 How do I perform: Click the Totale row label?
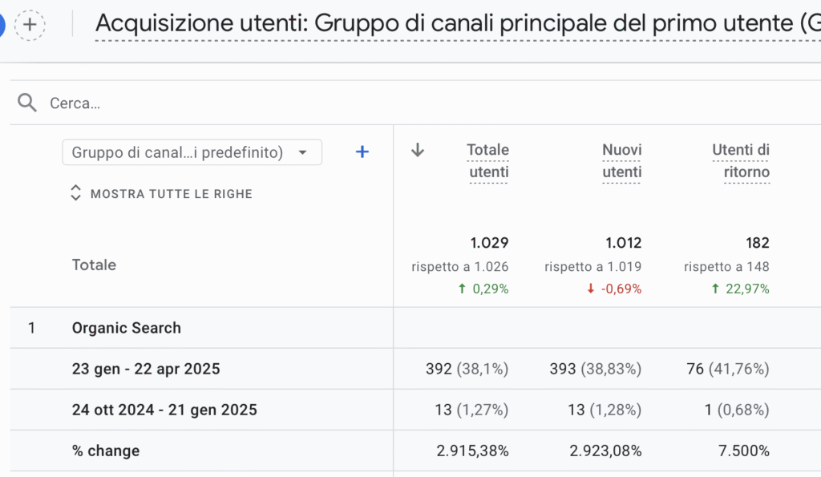point(94,265)
